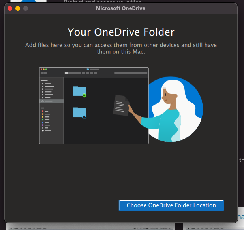Click the folder icon with cloud badge
The height and width of the screenshot is (230, 244).
click(x=79, y=113)
